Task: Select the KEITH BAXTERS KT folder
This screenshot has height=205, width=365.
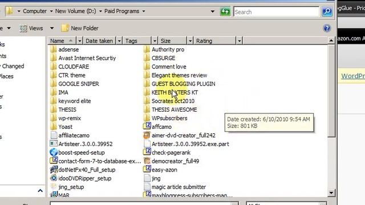Action: pos(171,92)
